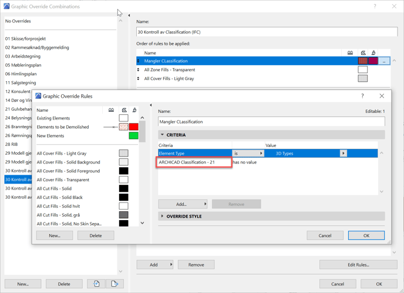The height and width of the screenshot is (293, 404).
Task: Click New... button in Combinations dialog
Action: click(x=23, y=284)
